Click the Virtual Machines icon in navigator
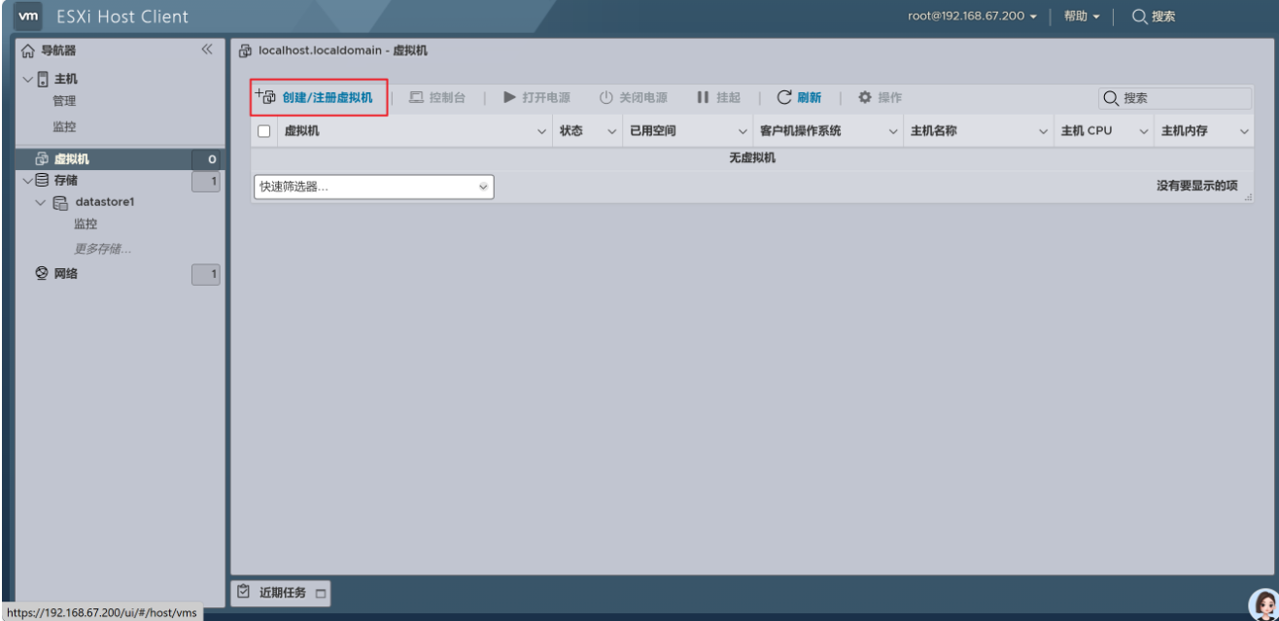 [x=40, y=158]
